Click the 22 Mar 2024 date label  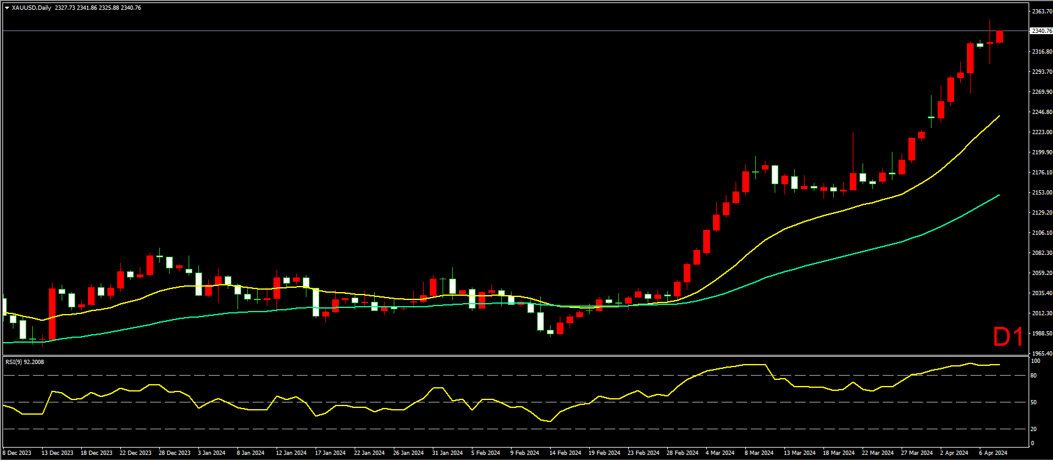pos(878,453)
